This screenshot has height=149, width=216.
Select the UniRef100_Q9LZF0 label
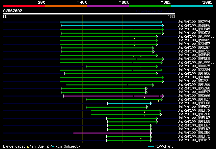click(x=194, y=114)
